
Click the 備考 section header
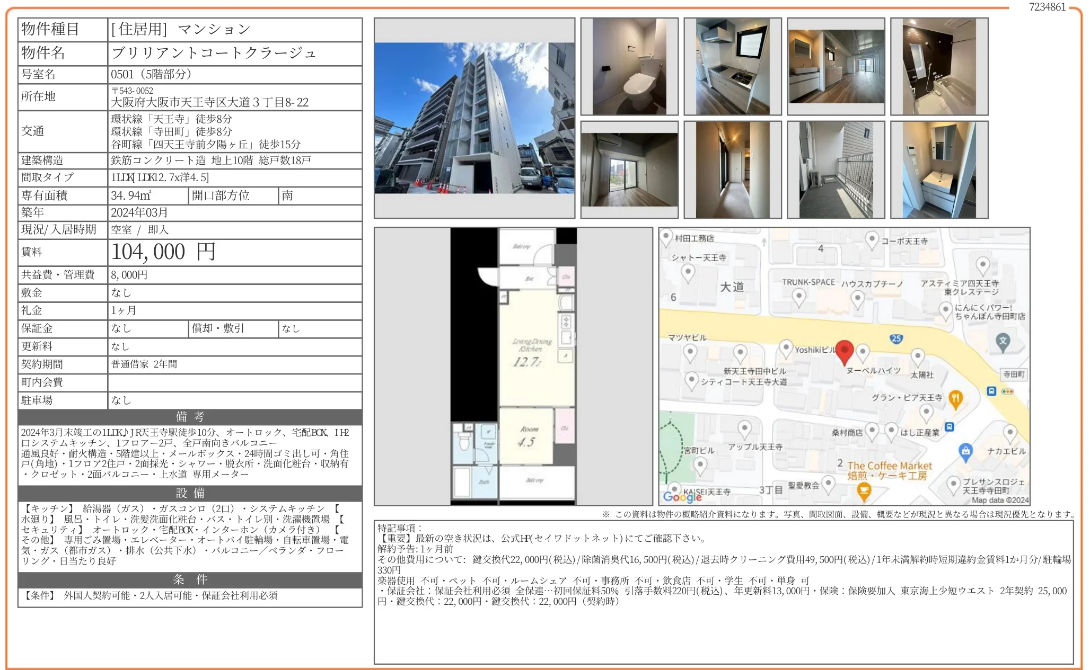point(190,417)
